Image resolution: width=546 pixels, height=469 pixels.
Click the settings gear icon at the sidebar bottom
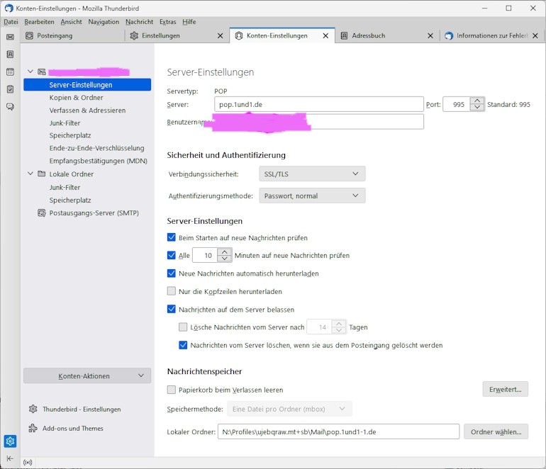[x=10, y=441]
